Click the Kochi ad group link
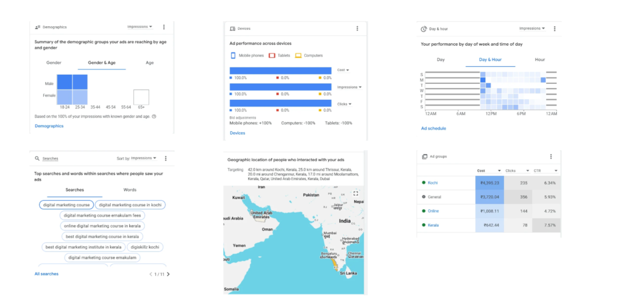 point(433,183)
